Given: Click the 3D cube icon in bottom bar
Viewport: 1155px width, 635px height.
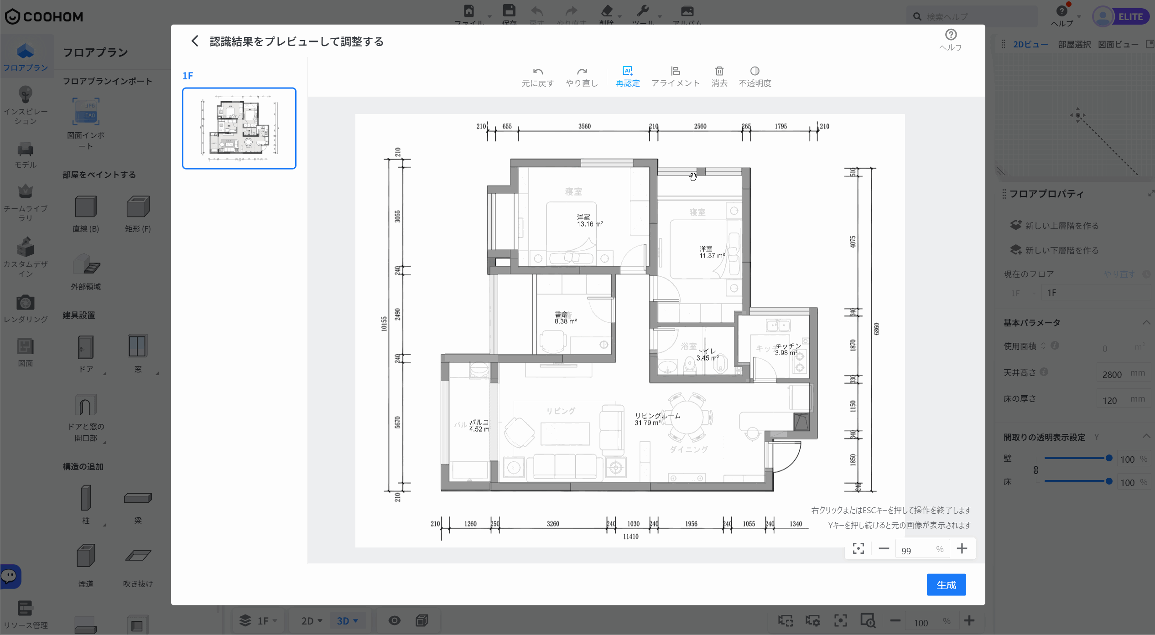Looking at the screenshot, I should point(422,620).
